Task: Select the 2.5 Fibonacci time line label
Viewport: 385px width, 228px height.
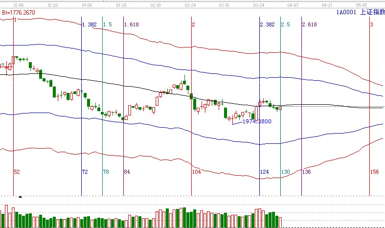Action: (x=285, y=24)
